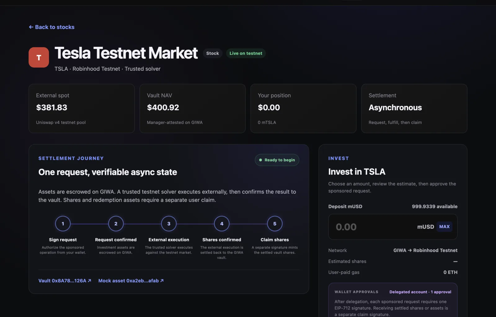Click the Manager-attested on GIWA text
The height and width of the screenshot is (317, 496).
pyautogui.click(x=175, y=122)
